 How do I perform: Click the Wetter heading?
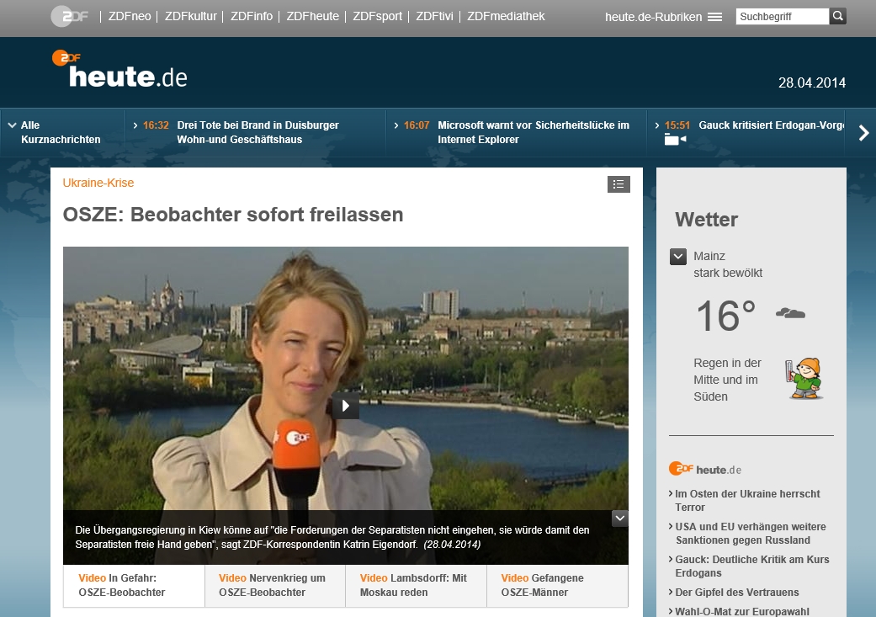click(x=706, y=220)
